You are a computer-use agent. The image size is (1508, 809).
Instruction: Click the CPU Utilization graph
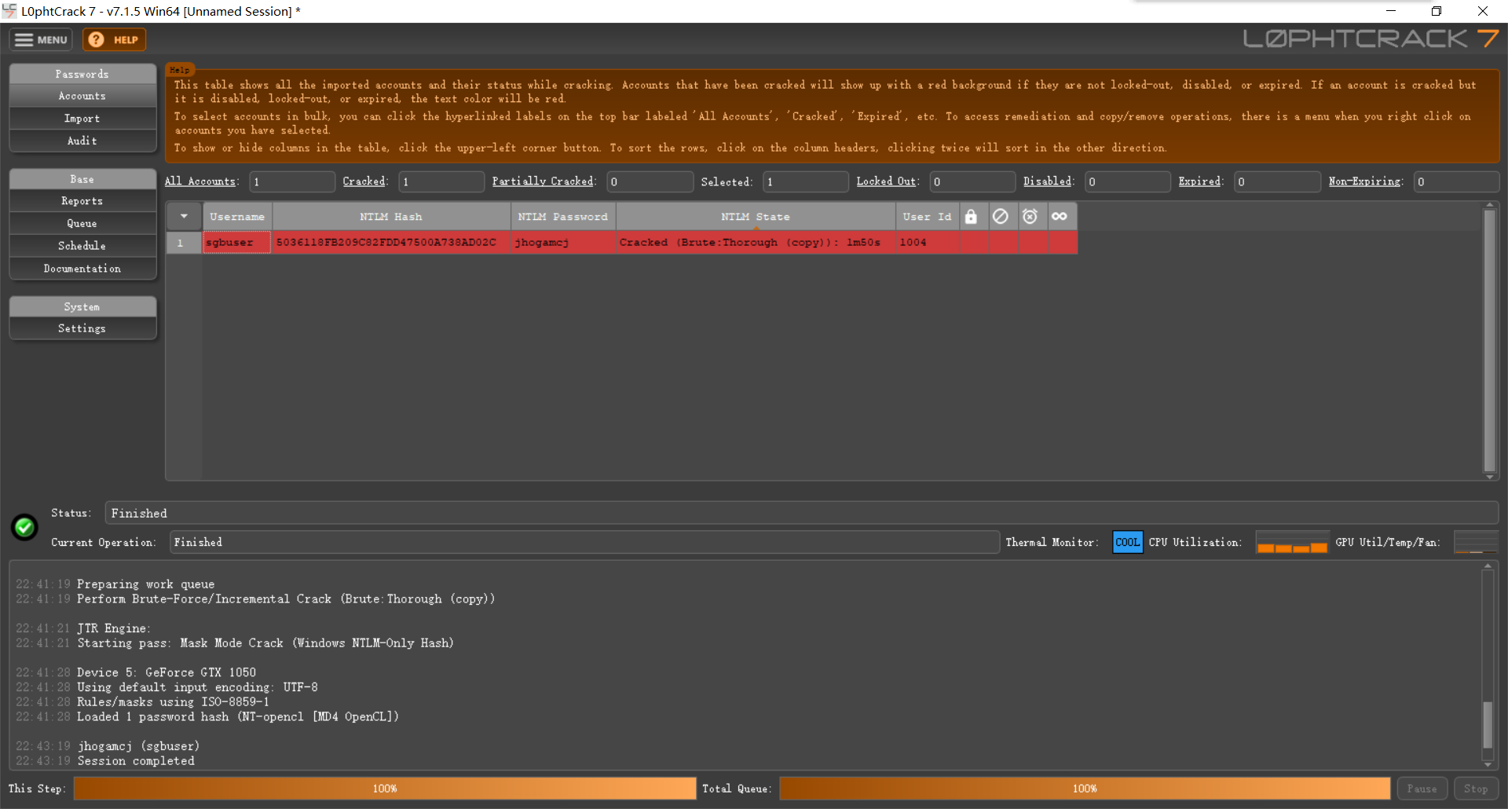(1292, 542)
